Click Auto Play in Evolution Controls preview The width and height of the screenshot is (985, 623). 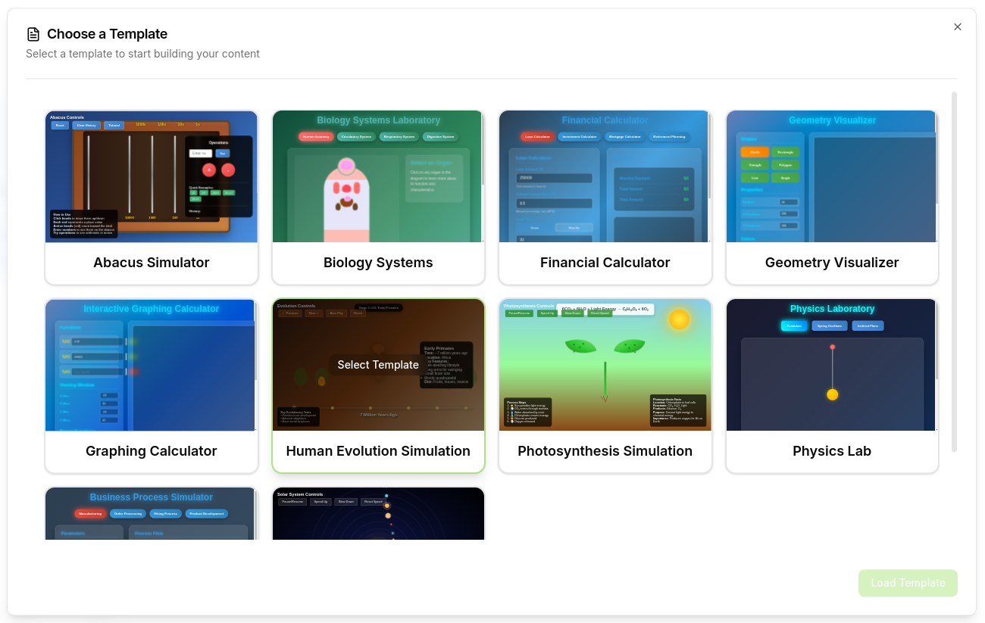click(336, 313)
